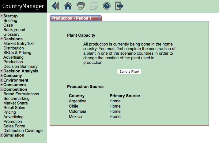
Task: Open Brand Formulations under Competition
Action: pos(21,94)
